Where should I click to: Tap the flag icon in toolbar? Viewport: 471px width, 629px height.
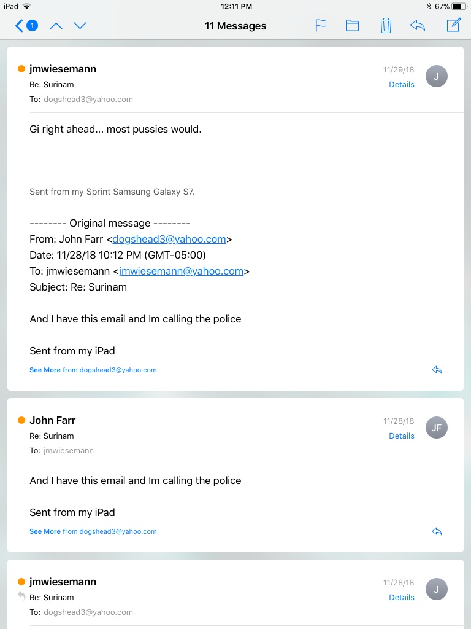[x=321, y=26]
